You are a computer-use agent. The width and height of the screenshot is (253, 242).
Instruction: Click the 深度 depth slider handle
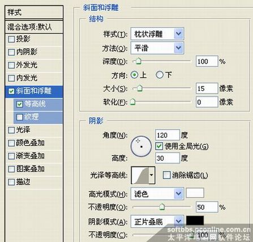(x=139, y=61)
